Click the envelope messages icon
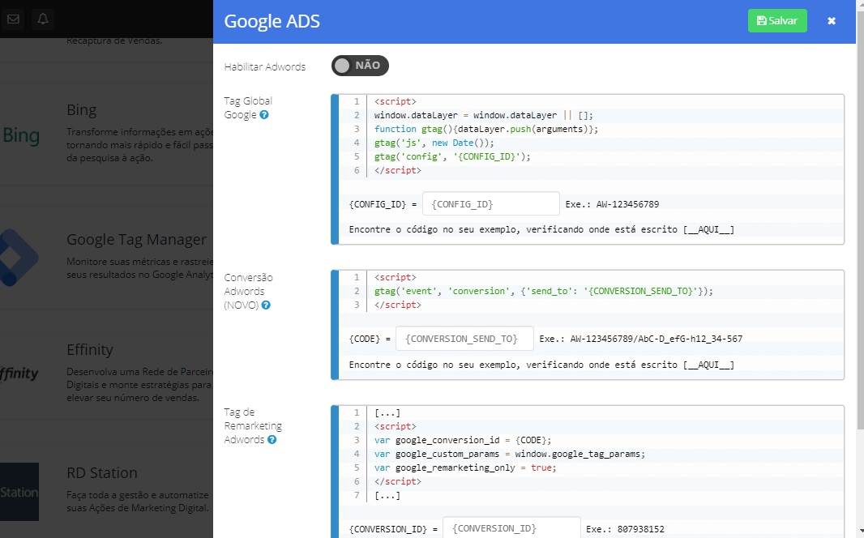Viewport: 864px width, 538px height. click(13, 19)
